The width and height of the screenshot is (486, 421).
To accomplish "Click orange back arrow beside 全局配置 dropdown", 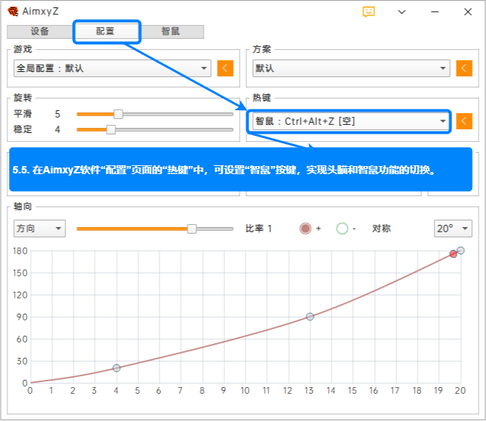I will pyautogui.click(x=225, y=68).
